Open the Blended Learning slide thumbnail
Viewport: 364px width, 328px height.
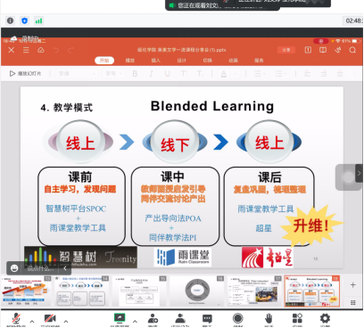(x=312, y=291)
